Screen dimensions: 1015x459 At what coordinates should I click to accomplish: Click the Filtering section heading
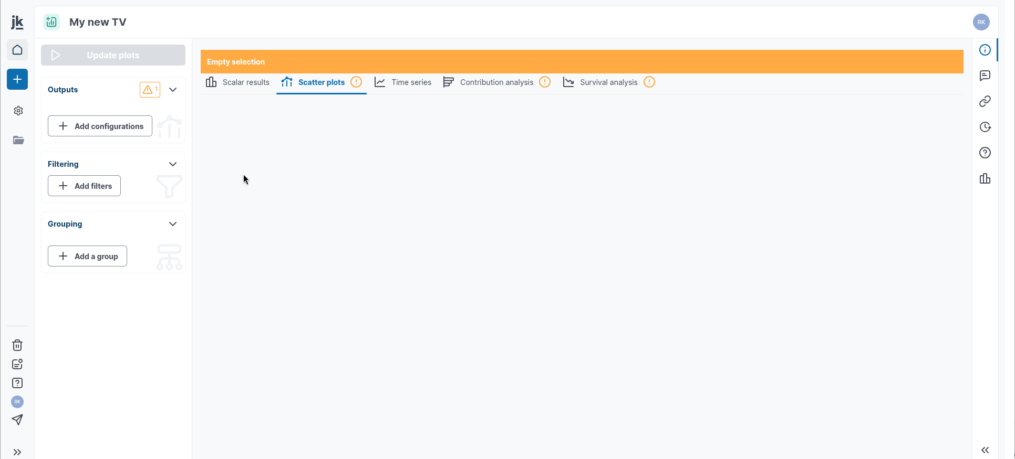pyautogui.click(x=63, y=164)
